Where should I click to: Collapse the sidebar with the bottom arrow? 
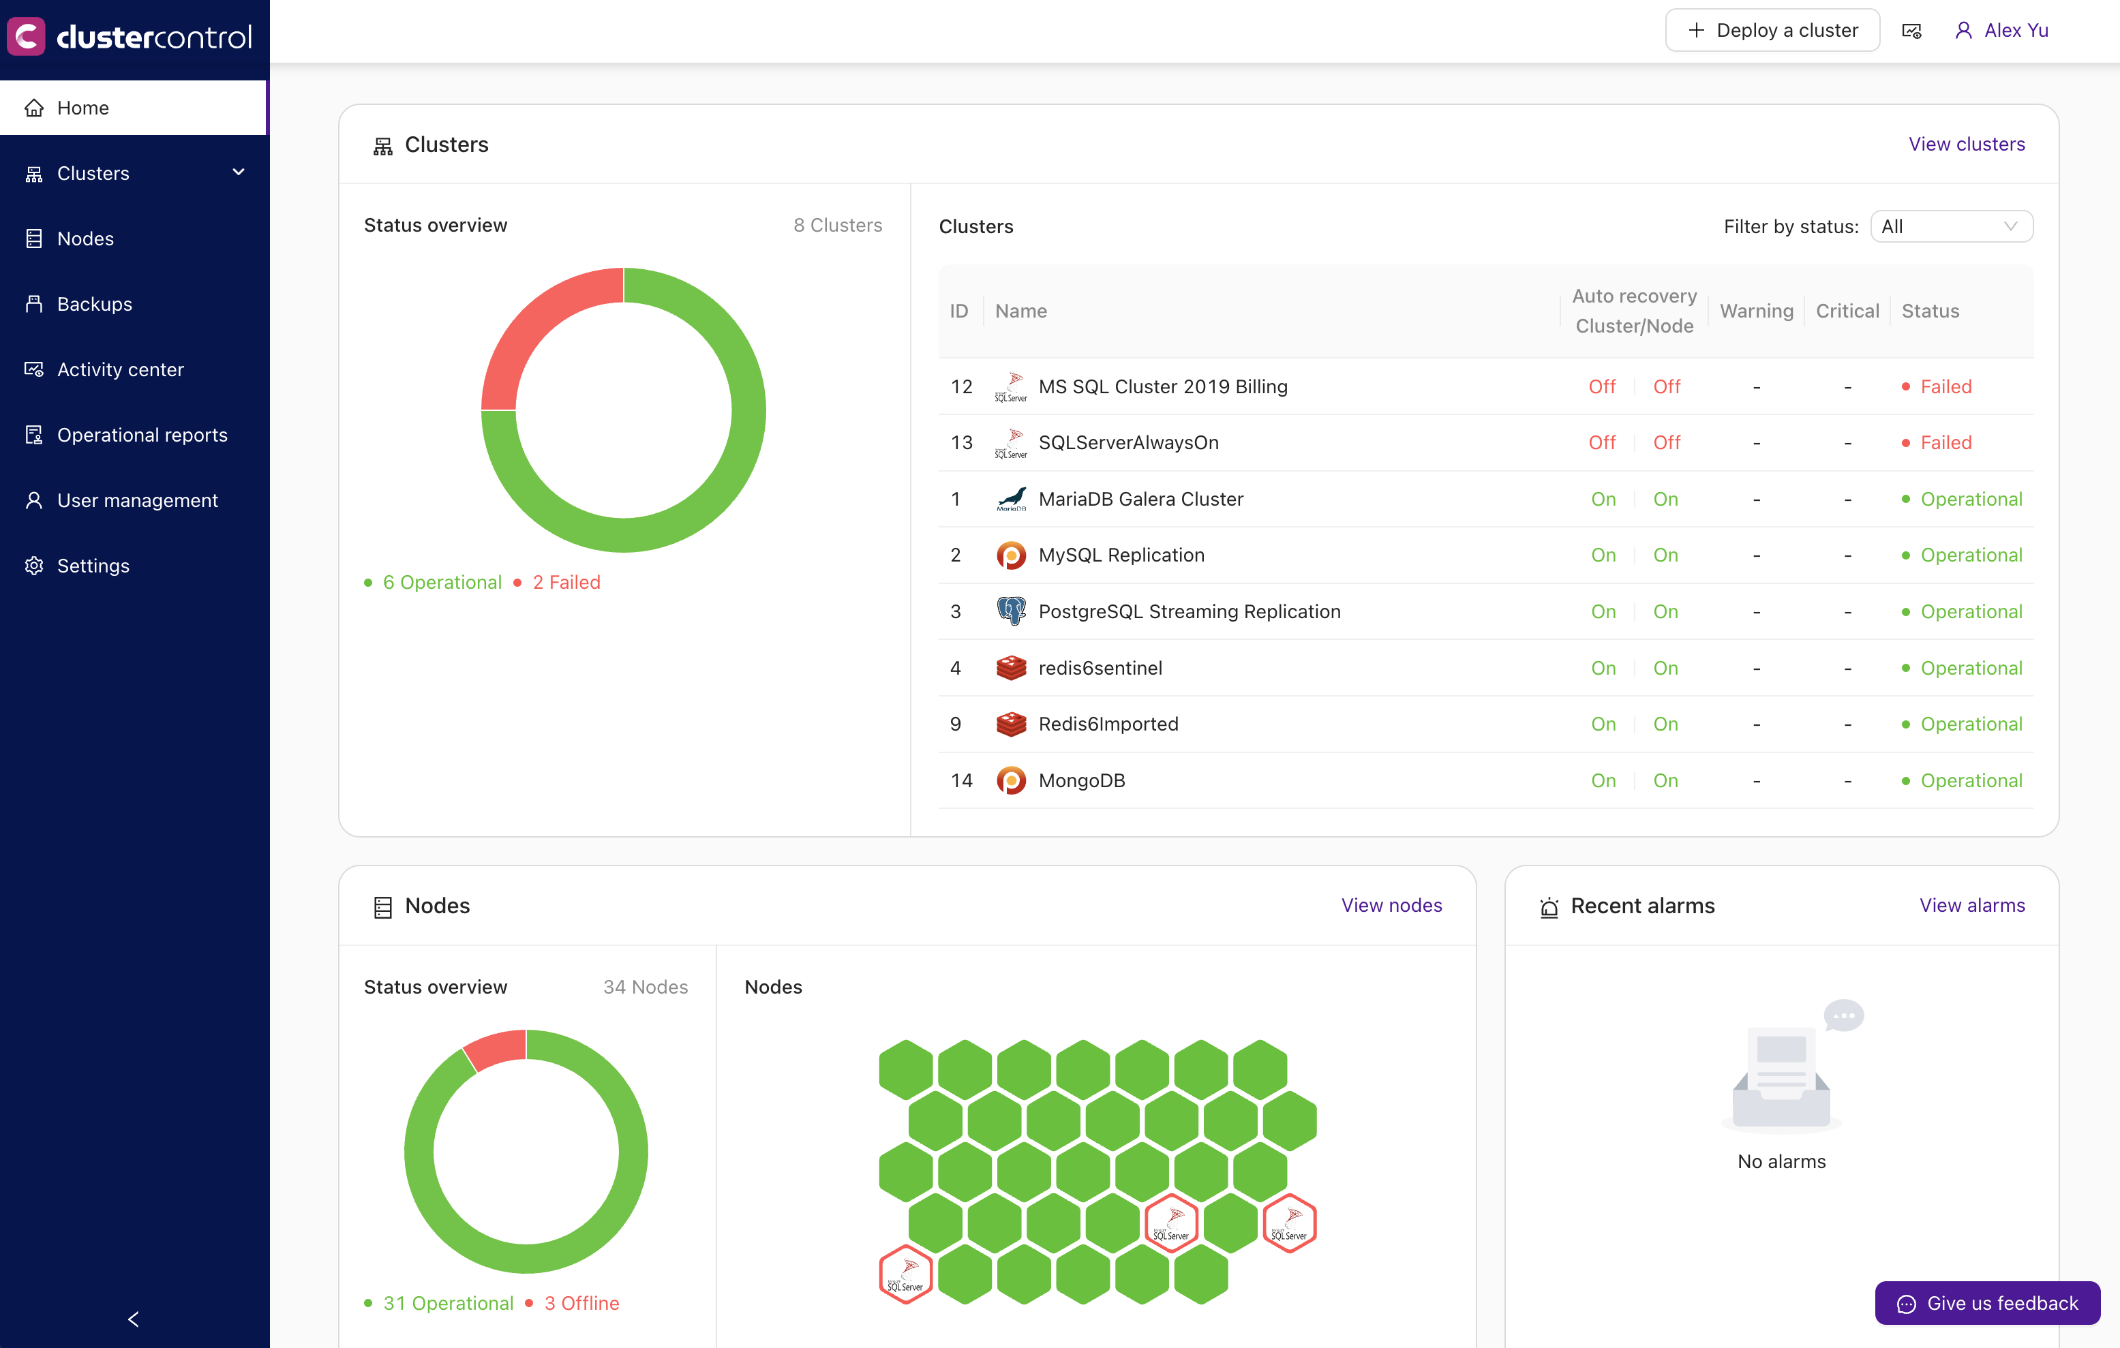[134, 1319]
